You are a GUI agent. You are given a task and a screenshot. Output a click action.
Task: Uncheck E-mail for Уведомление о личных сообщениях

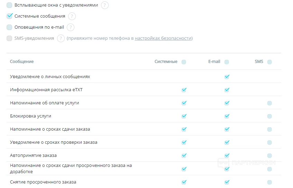point(227,77)
